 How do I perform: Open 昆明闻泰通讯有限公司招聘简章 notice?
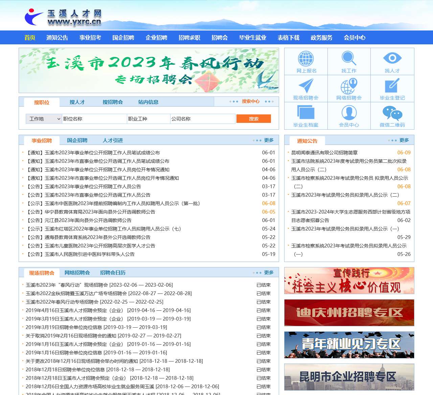325,153
